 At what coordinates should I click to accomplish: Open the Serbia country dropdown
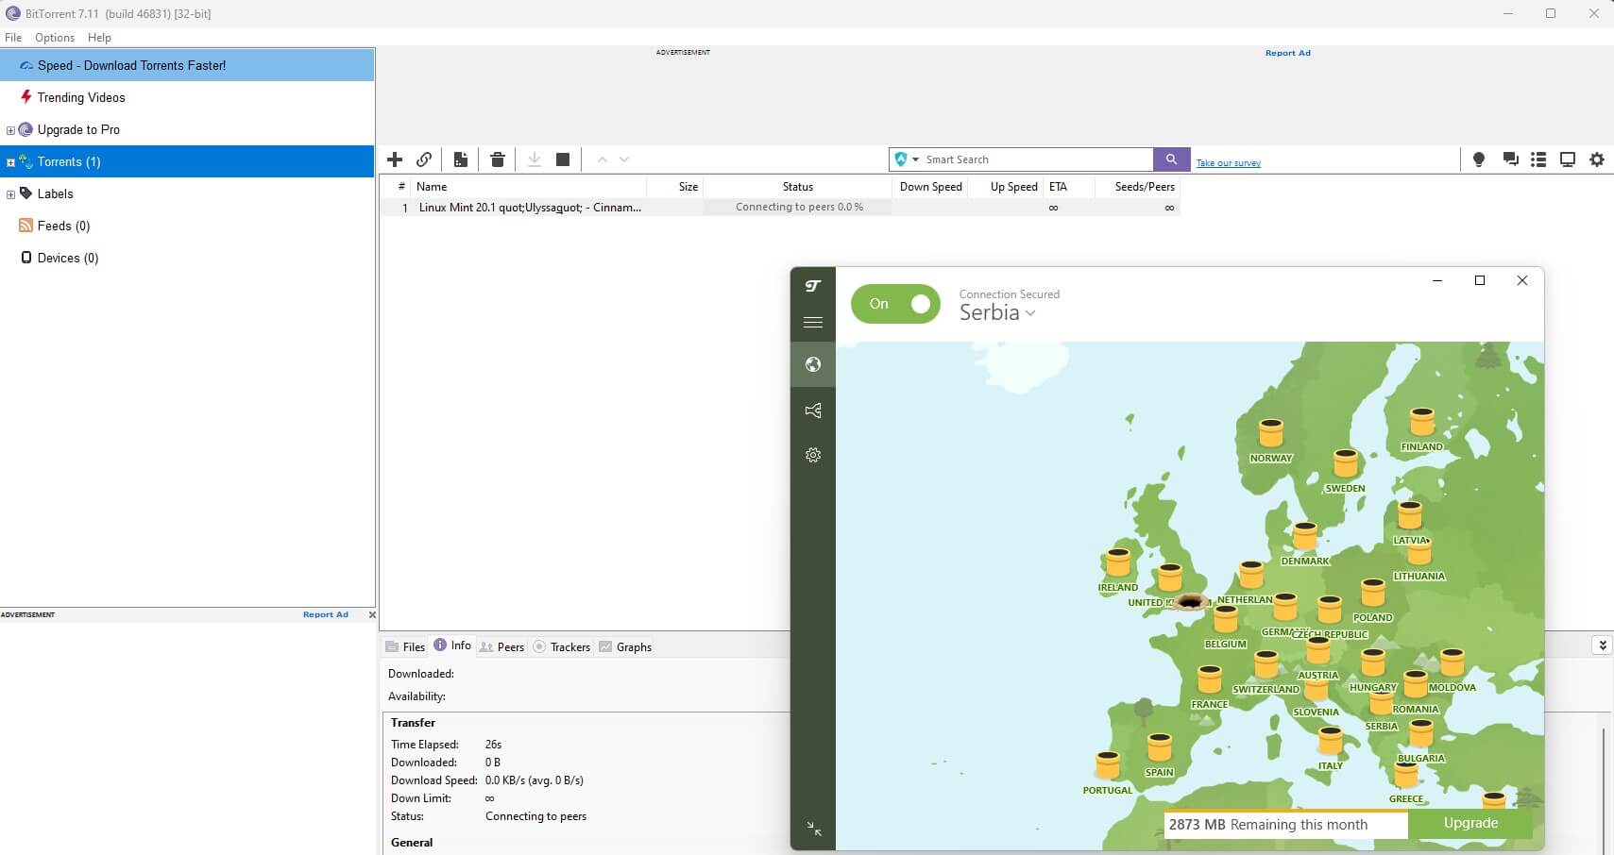(997, 312)
